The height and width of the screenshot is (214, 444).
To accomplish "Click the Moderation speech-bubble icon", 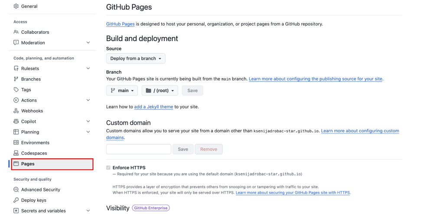I will pos(16,43).
